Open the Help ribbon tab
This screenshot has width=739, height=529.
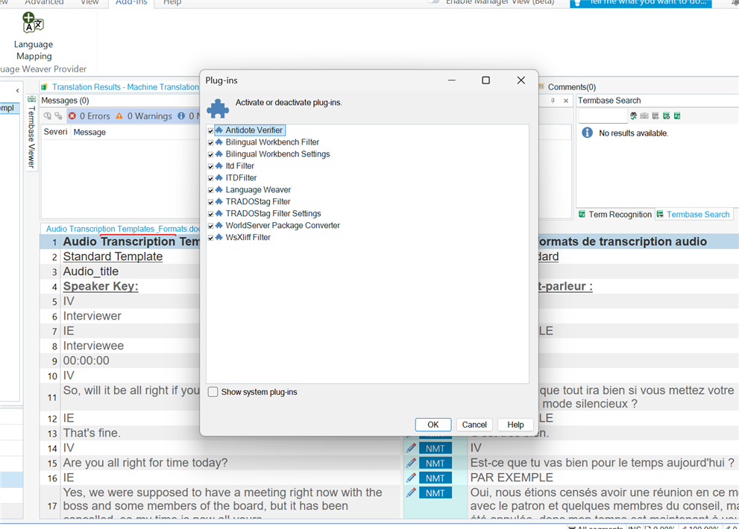[172, 2]
